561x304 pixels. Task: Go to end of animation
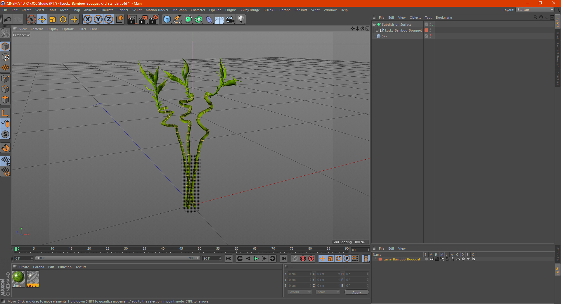tap(284, 258)
